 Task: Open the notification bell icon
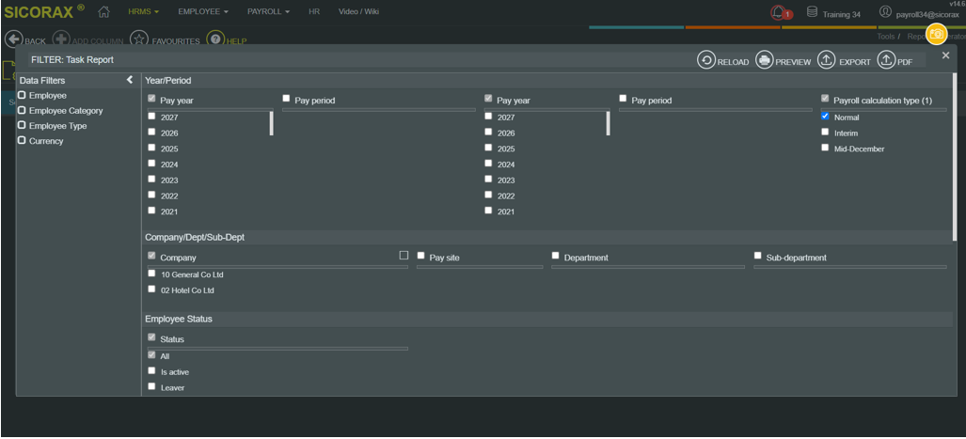(779, 12)
